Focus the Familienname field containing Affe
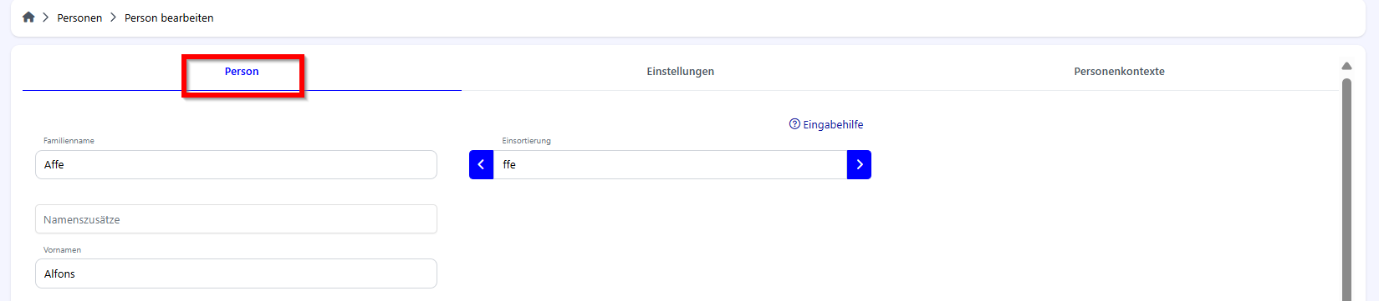This screenshot has width=1379, height=301. 236,165
